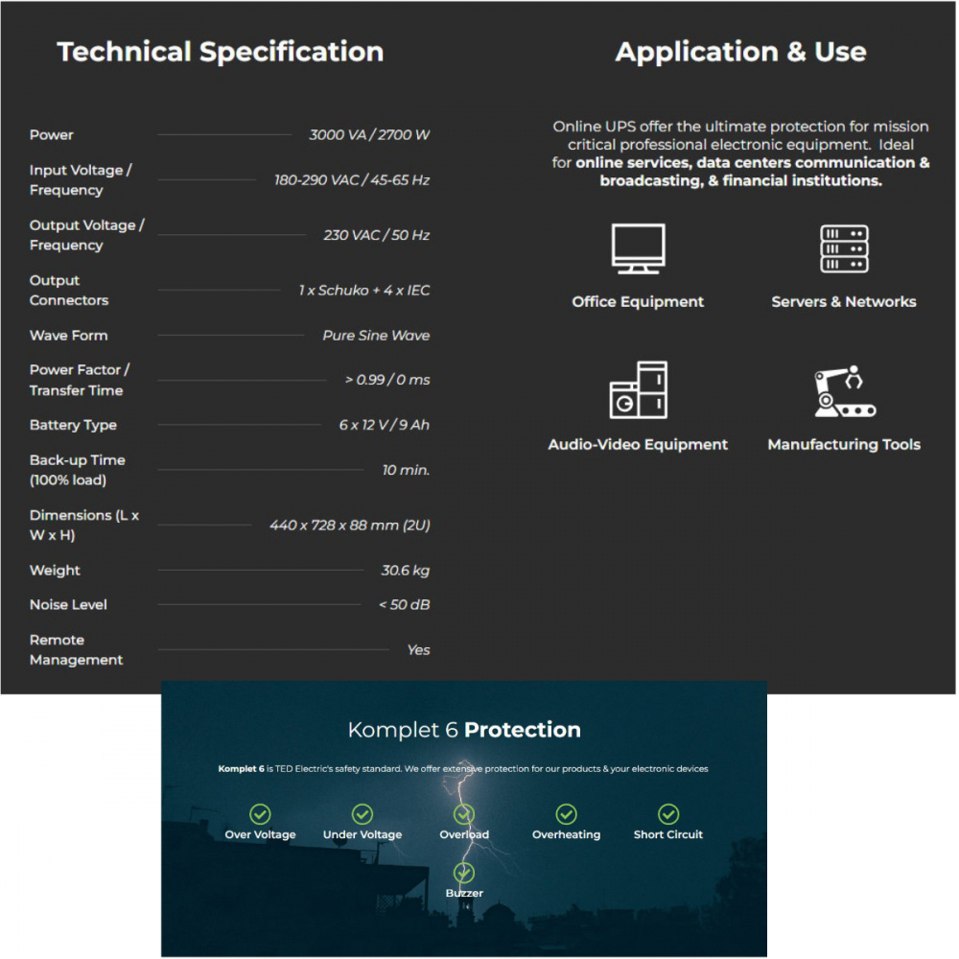Image resolution: width=959 pixels, height=959 pixels.
Task: Click the Technical Specification heading
Action: (x=221, y=52)
